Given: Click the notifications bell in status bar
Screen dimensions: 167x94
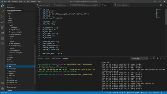Looking at the screenshot, I should [165, 93].
